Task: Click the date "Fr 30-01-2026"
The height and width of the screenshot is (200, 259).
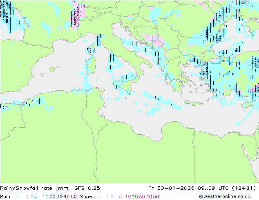Action: coord(171,188)
